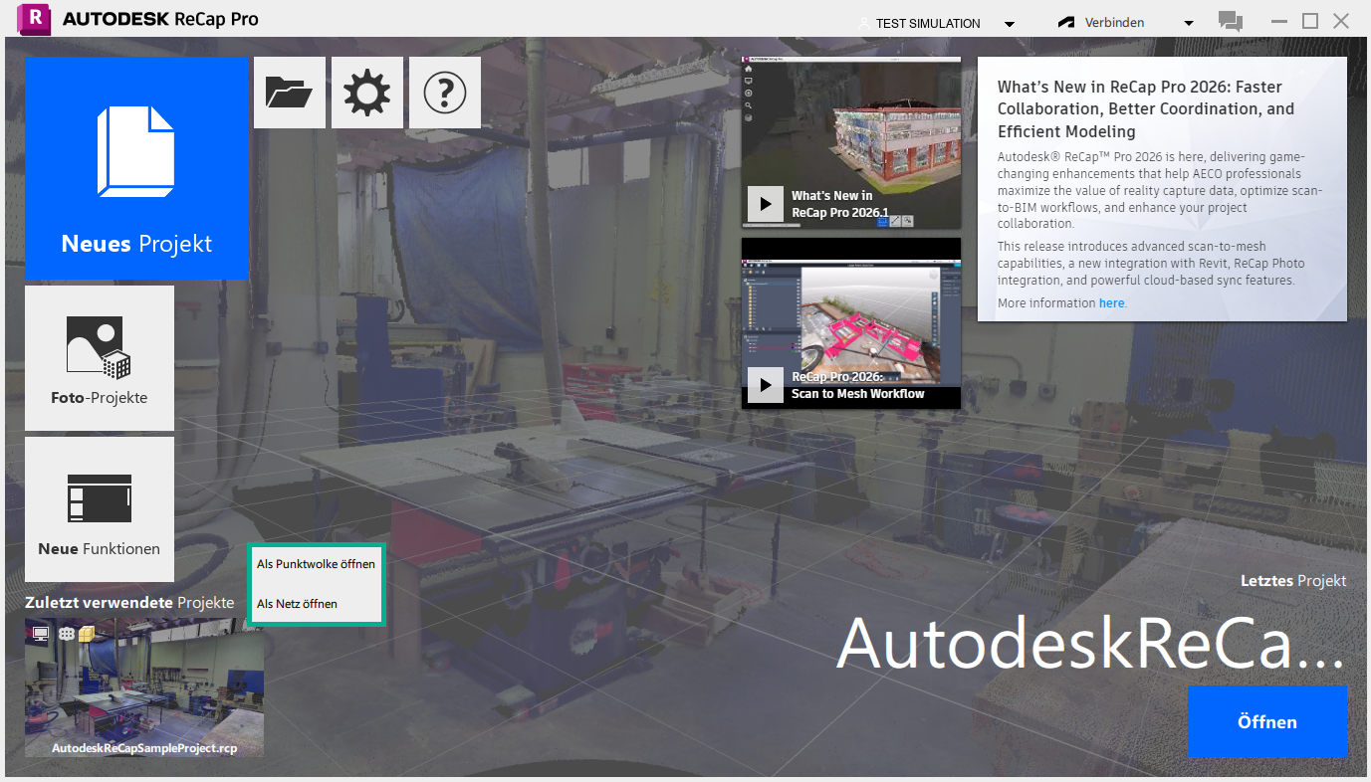Click the 'Zuletzt verwendete Projekte' heading

click(x=129, y=602)
